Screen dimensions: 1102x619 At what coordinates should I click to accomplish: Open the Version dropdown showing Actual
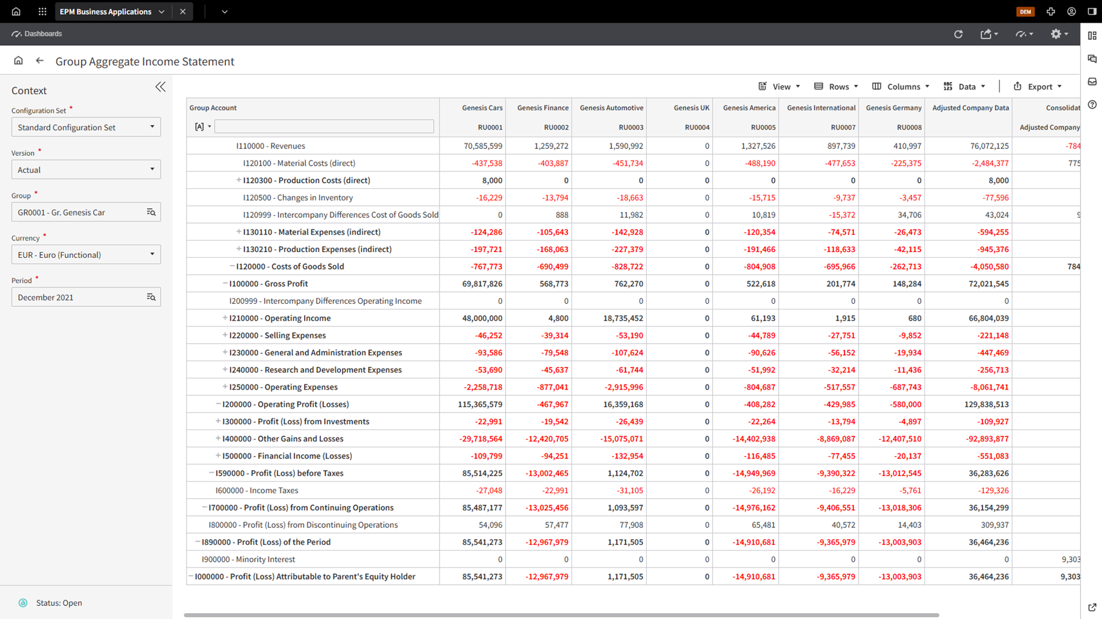click(86, 170)
